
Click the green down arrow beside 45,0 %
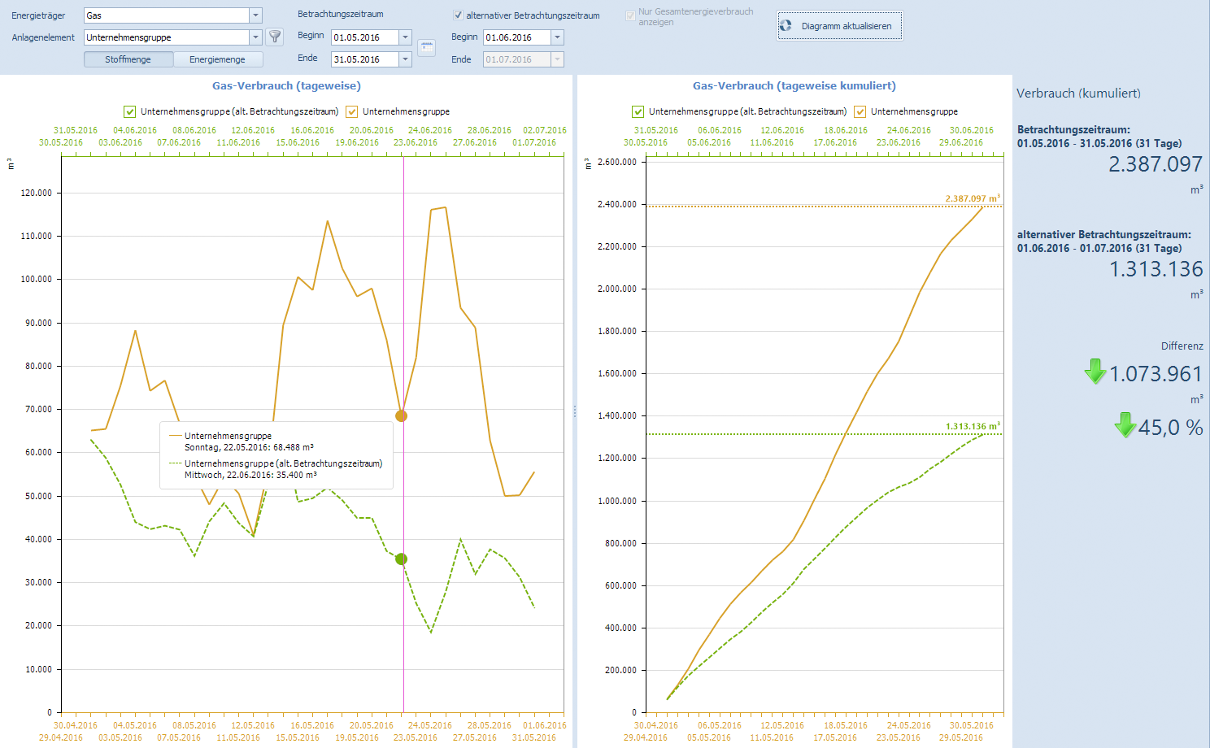point(1125,424)
